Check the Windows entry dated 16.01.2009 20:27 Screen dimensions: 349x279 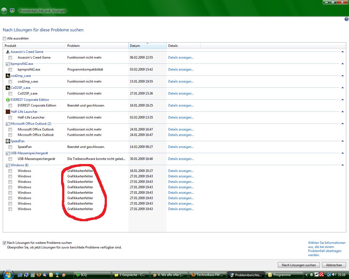10,171
